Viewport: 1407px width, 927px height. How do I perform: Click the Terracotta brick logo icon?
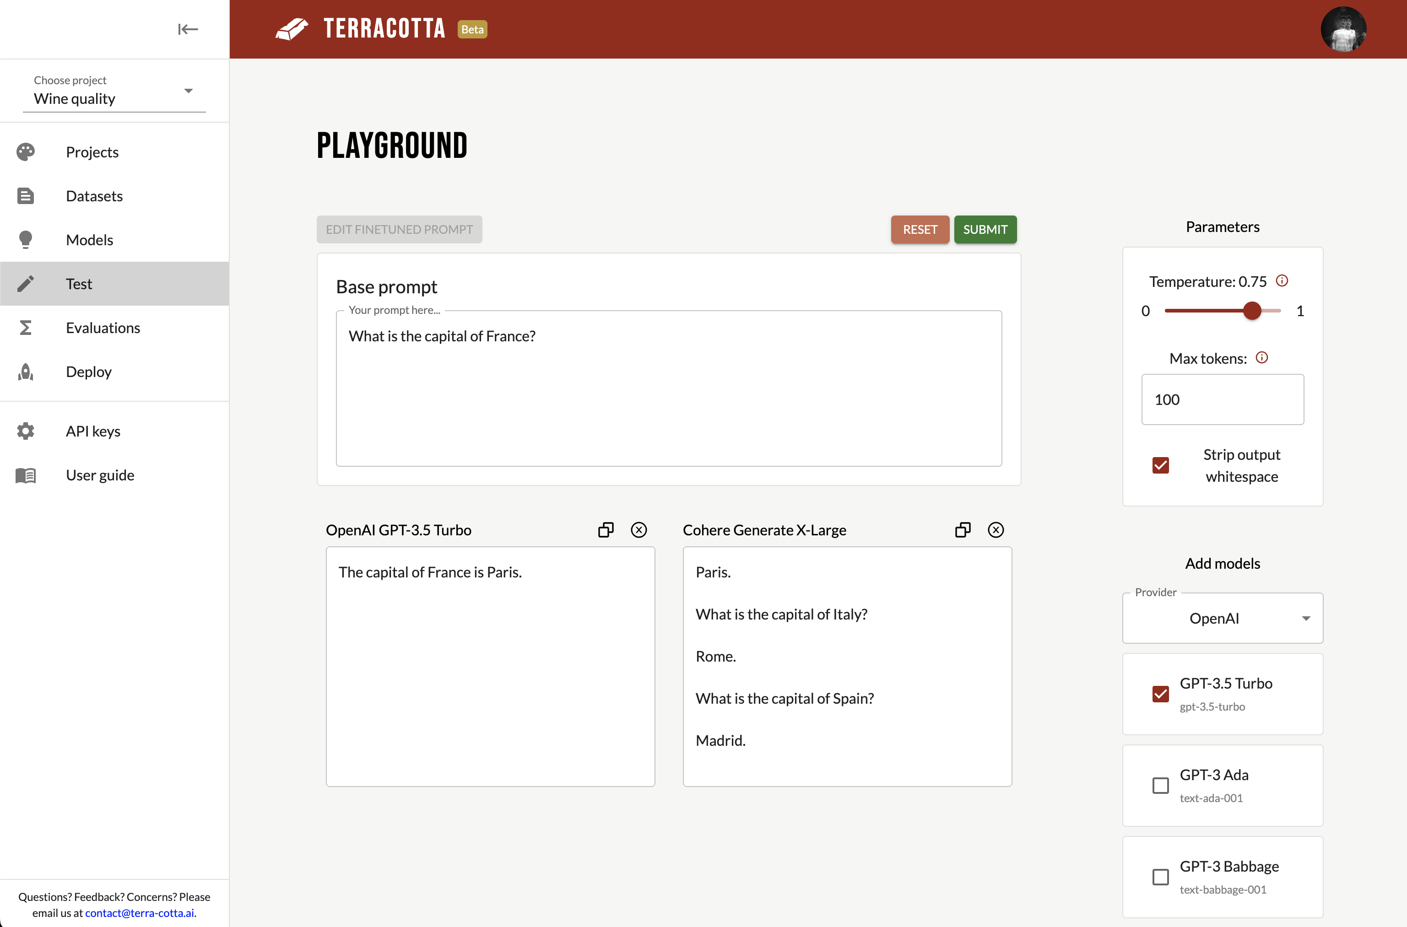point(292,29)
